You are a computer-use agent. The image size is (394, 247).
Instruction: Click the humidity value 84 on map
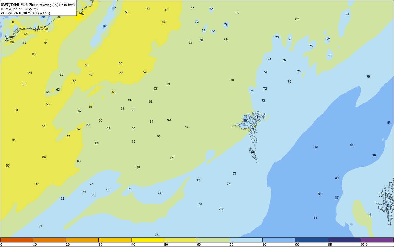click(x=316, y=148)
